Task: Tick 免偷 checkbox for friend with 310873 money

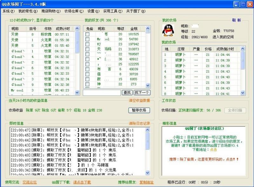Action: click(87, 49)
